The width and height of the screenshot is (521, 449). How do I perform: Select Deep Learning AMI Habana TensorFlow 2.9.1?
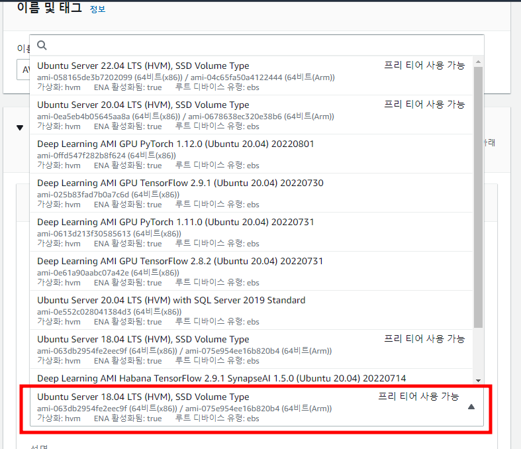251,377
